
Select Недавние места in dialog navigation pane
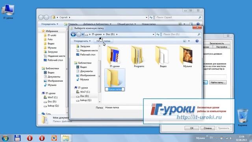(87, 50)
